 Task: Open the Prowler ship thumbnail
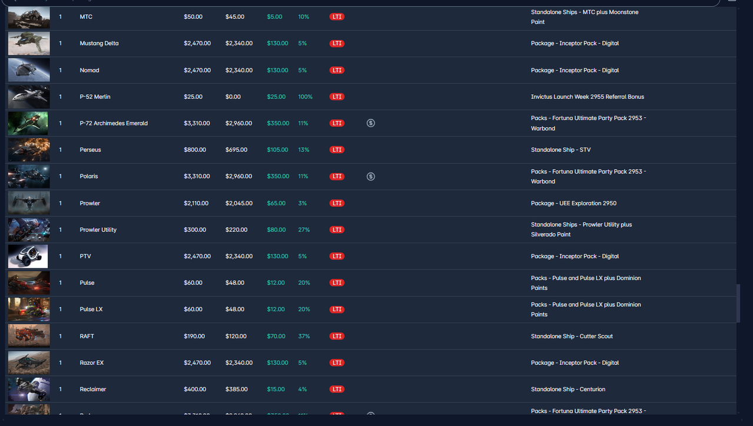click(29, 203)
